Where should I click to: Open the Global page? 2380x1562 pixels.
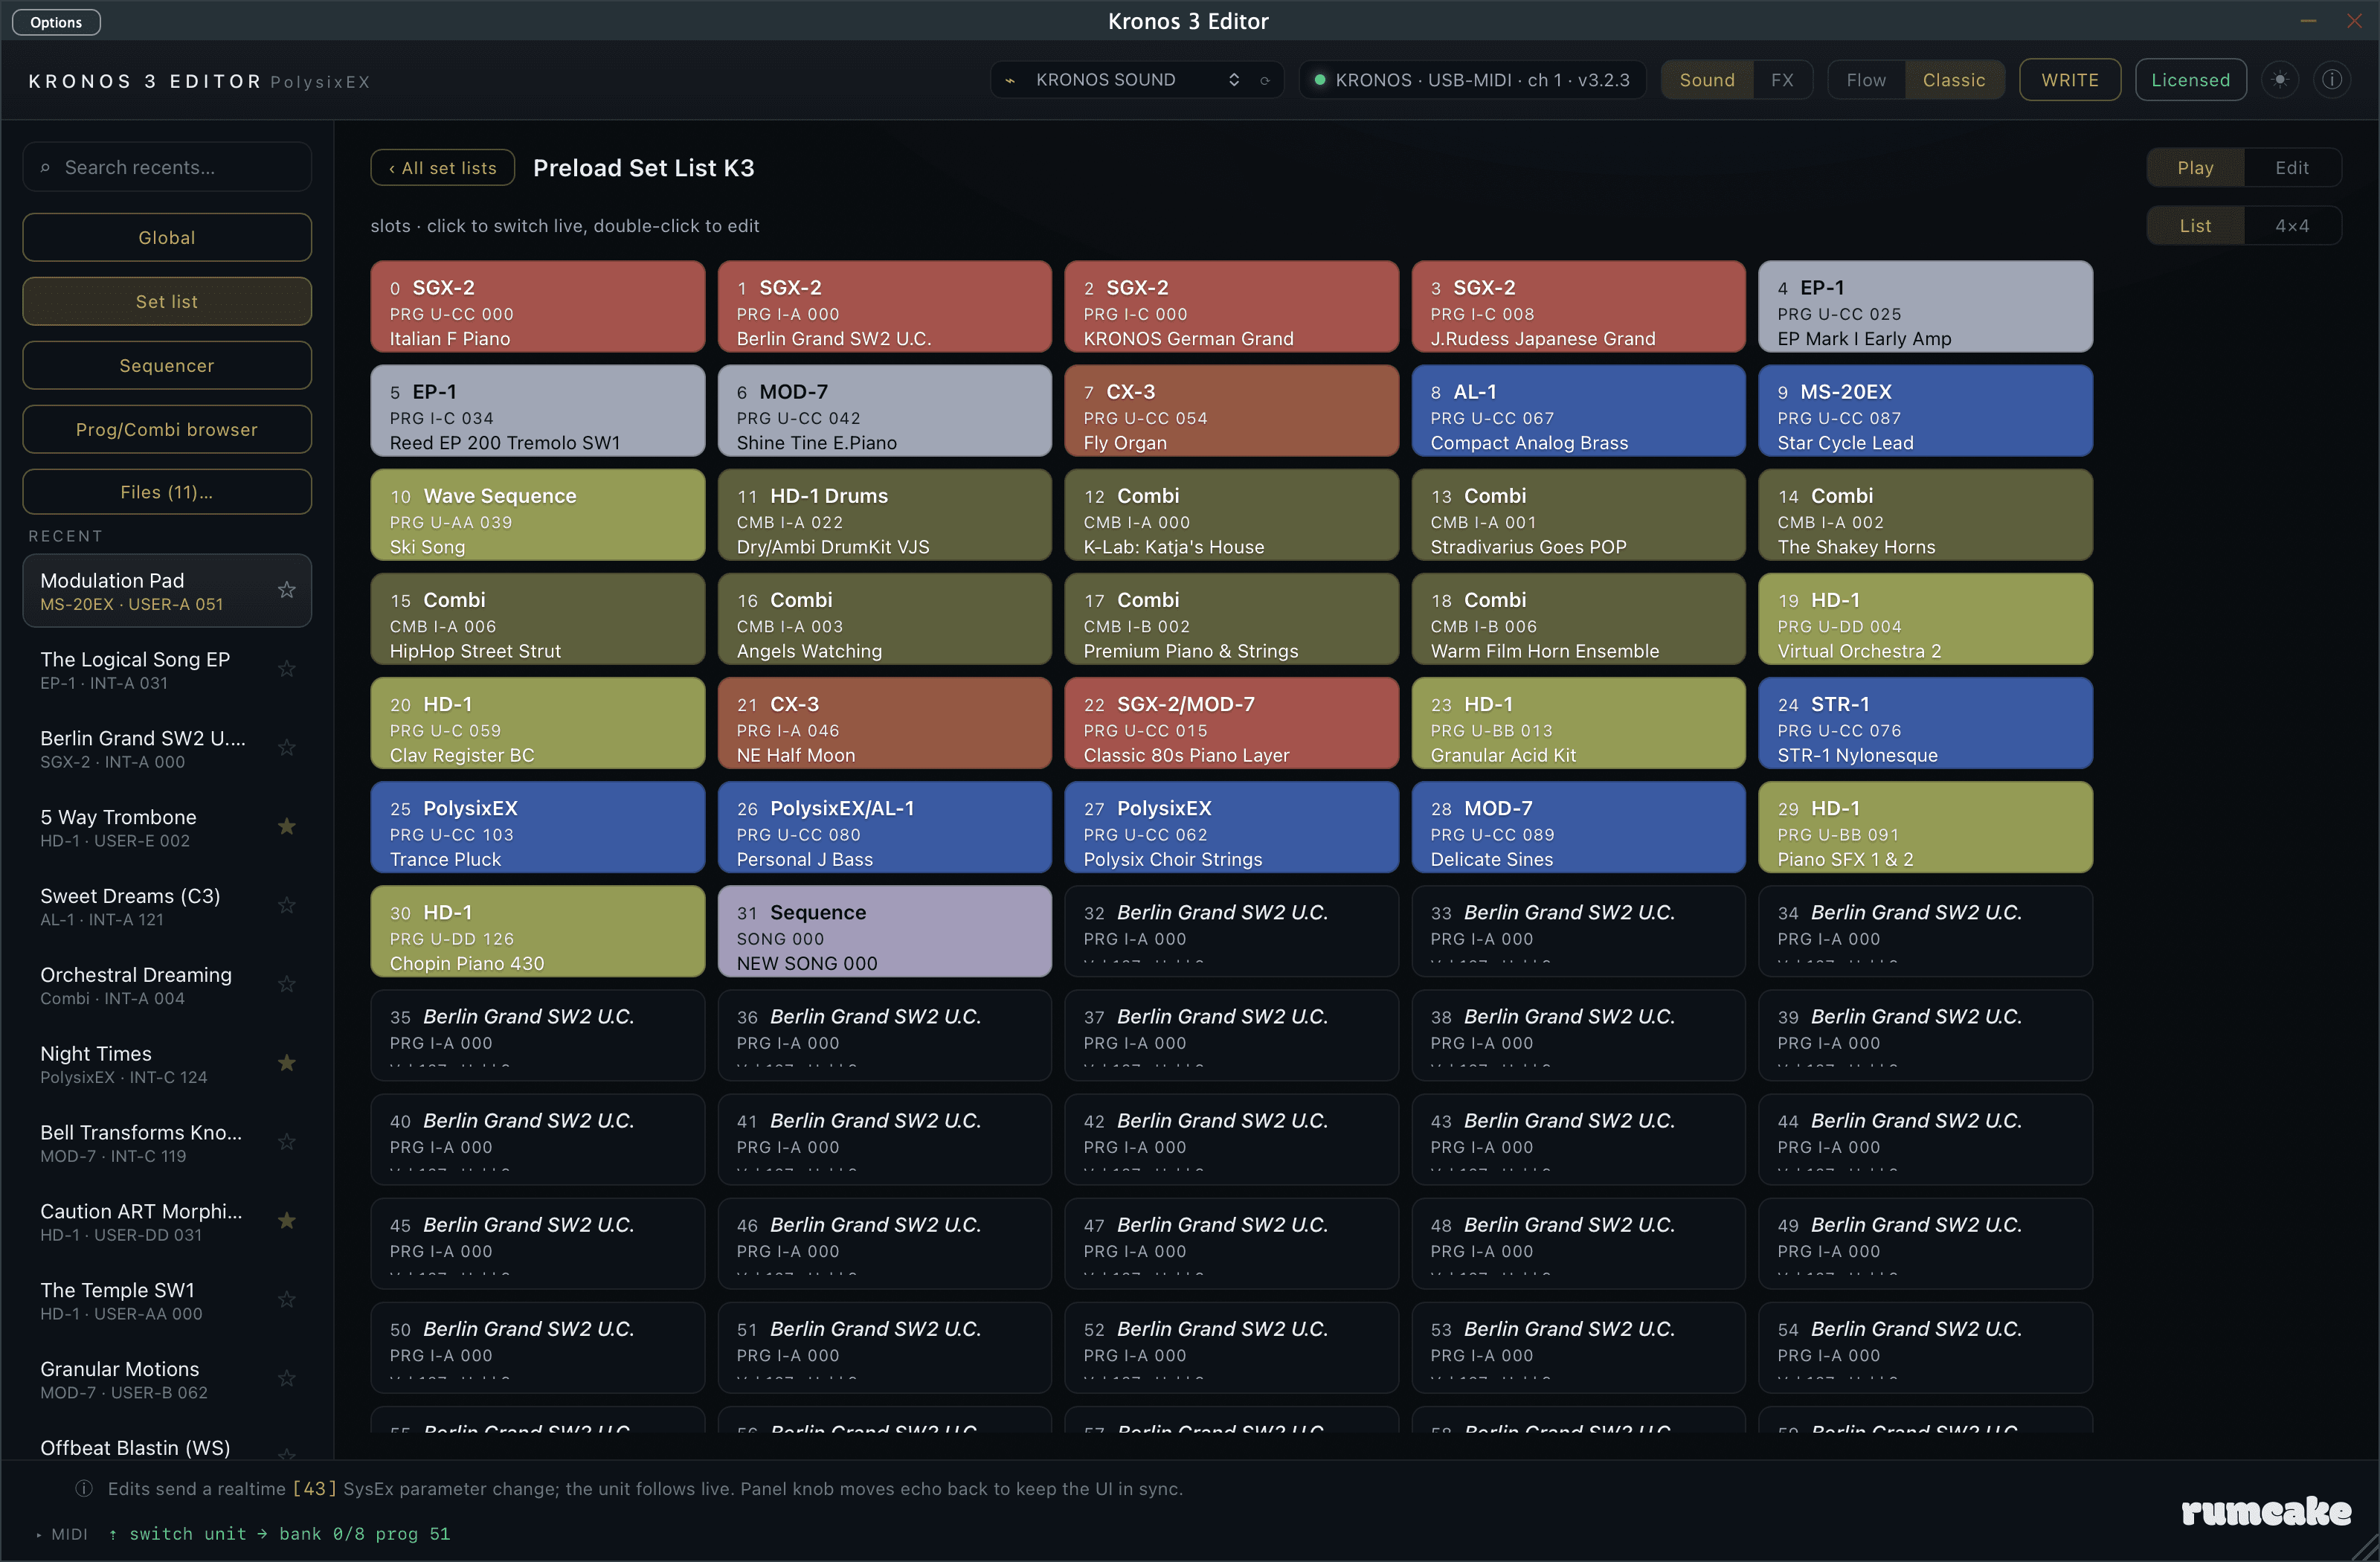click(167, 238)
